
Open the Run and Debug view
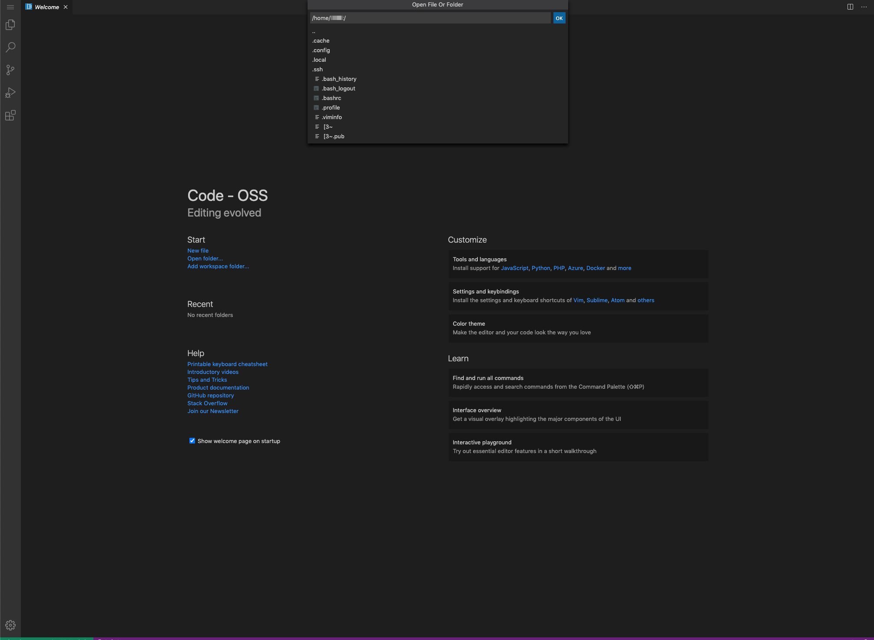click(x=10, y=93)
